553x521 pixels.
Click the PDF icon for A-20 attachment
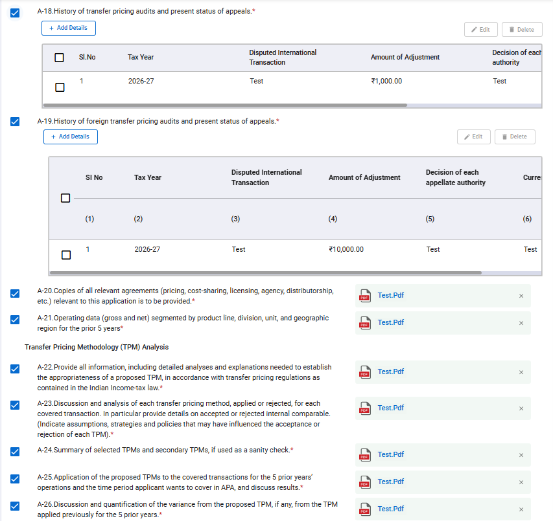tap(365, 296)
